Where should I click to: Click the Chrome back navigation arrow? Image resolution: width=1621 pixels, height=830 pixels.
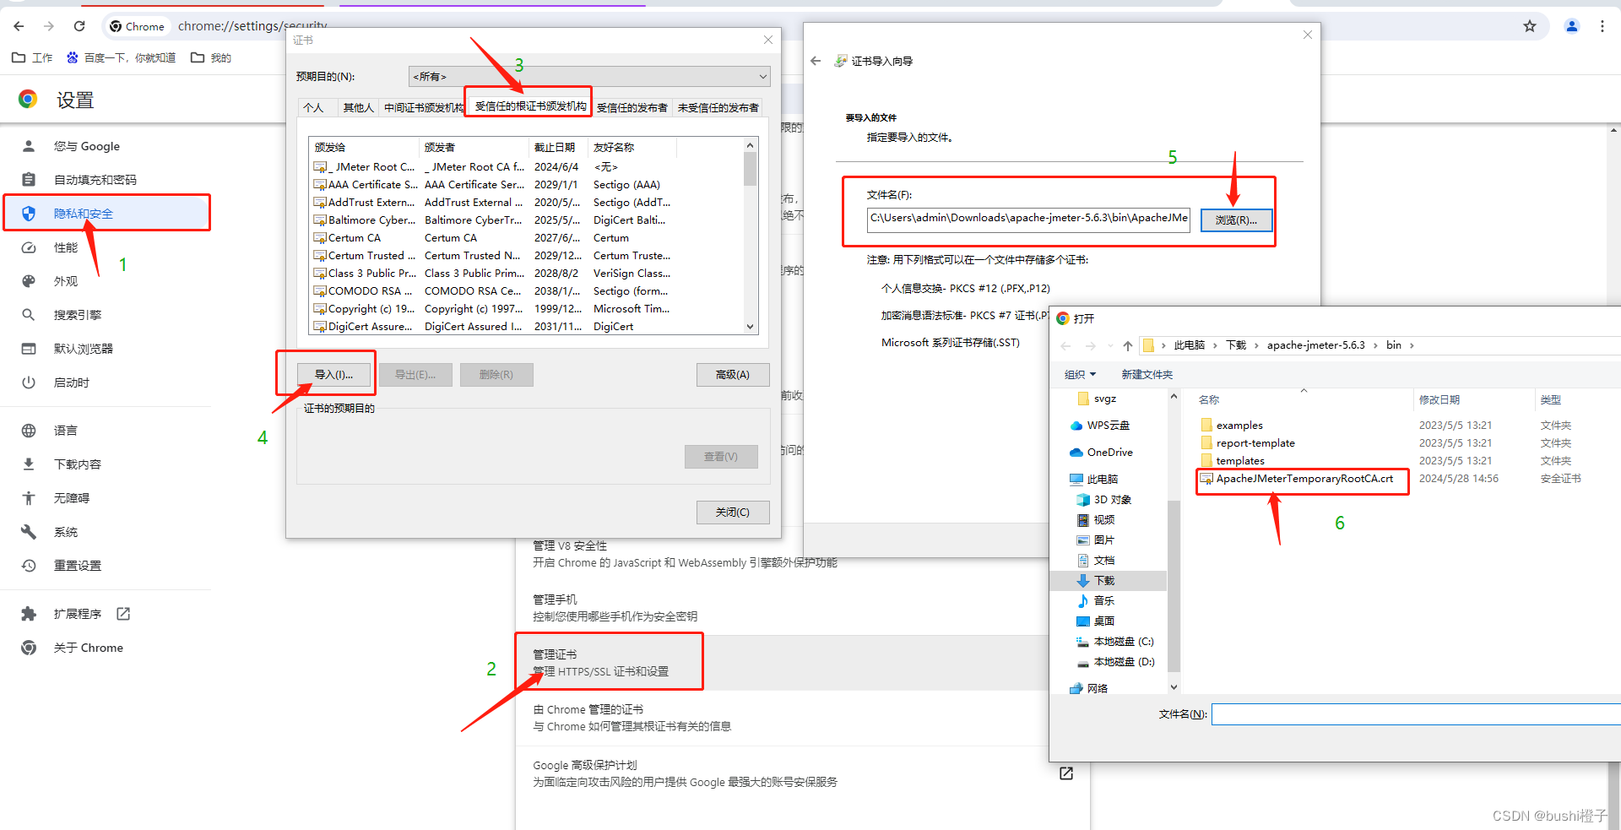point(19,26)
